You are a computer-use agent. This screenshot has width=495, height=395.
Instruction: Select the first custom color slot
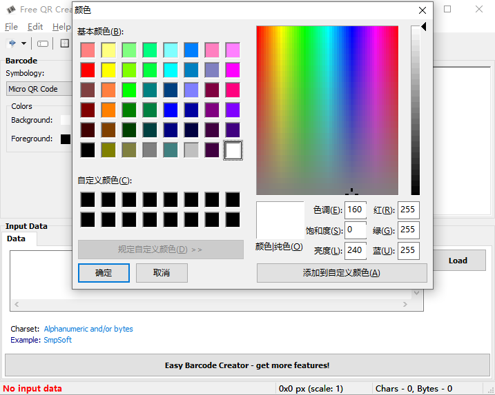[88, 200]
